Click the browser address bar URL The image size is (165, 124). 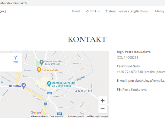coord(14,3)
